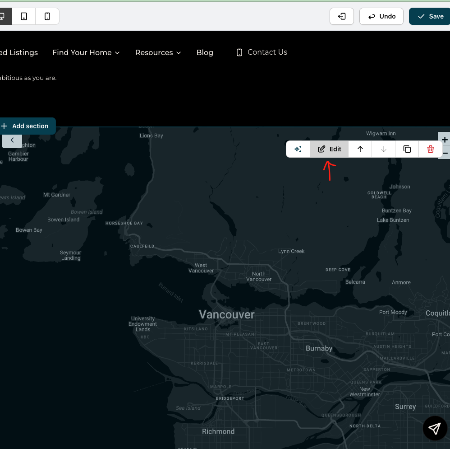The height and width of the screenshot is (449, 450).
Task: Open the Resources dropdown menu
Action: click(158, 52)
